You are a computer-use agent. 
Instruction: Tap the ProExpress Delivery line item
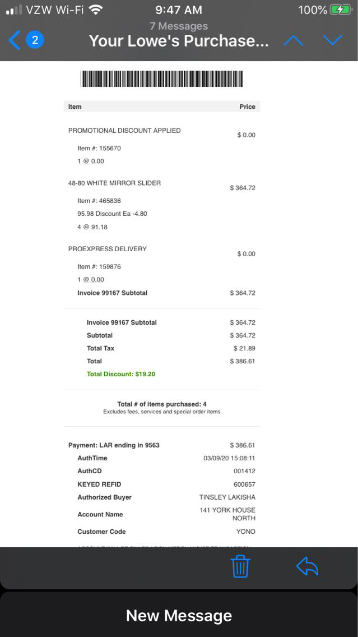tap(107, 249)
